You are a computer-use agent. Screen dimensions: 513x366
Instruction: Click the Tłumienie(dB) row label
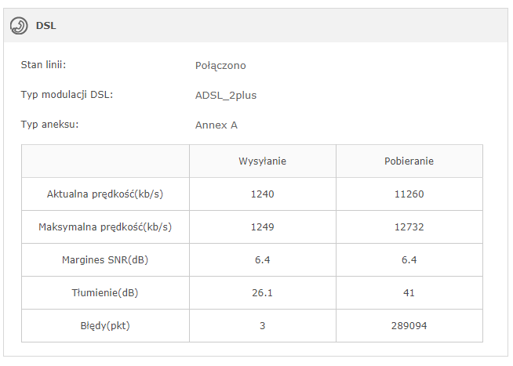[x=105, y=293]
